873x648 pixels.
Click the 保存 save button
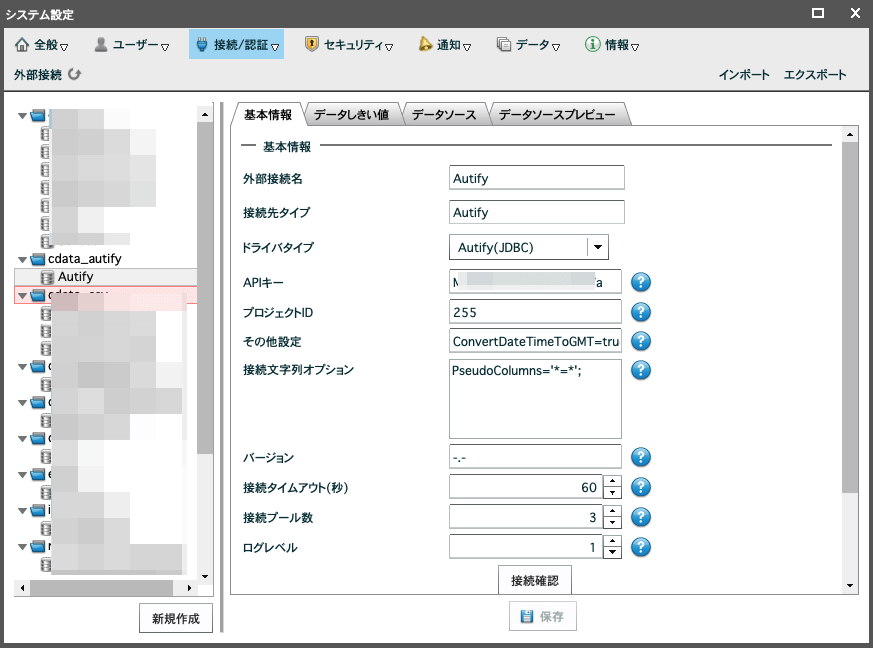coord(542,616)
